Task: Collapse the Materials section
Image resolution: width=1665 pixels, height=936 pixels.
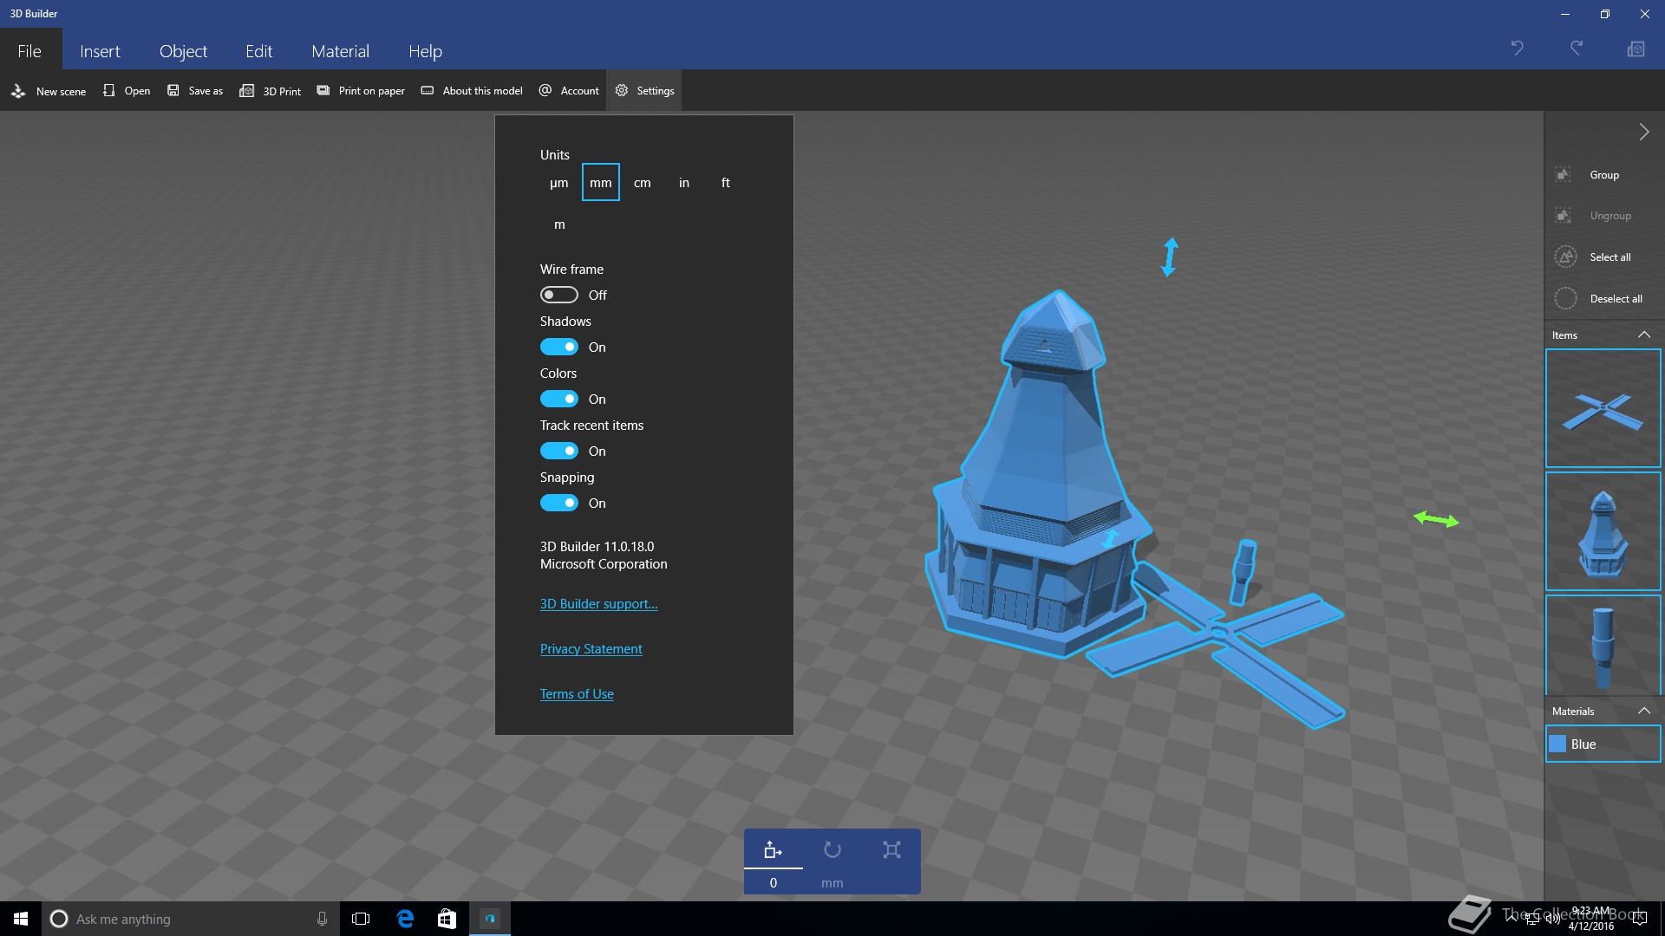Action: click(1643, 711)
